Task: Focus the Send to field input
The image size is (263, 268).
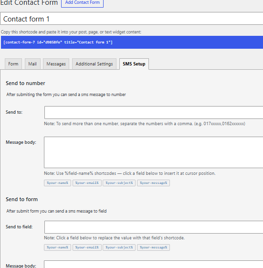Action: [x=154, y=227]
